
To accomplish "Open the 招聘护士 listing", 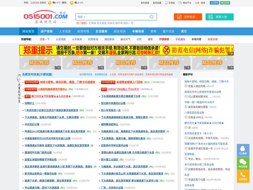I will [x=30, y=103].
